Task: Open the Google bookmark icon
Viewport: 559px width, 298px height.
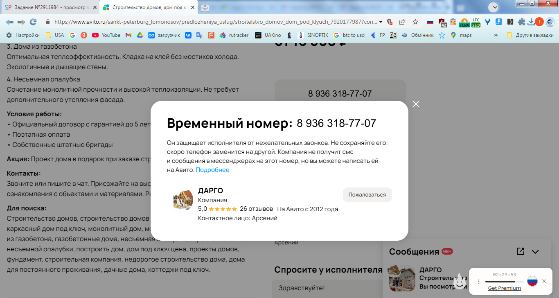Action: pos(72,35)
